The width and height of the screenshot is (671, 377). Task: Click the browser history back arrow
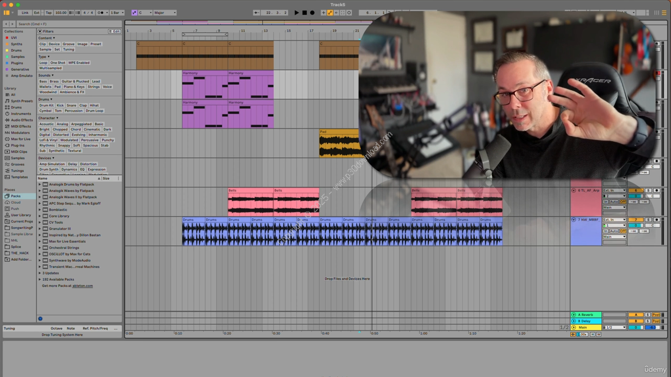pyautogui.click(x=6, y=24)
